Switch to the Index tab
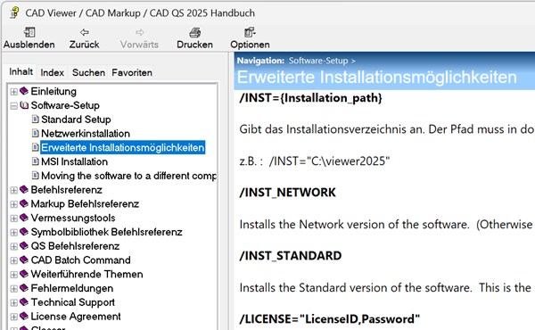The image size is (535, 330). [x=53, y=72]
